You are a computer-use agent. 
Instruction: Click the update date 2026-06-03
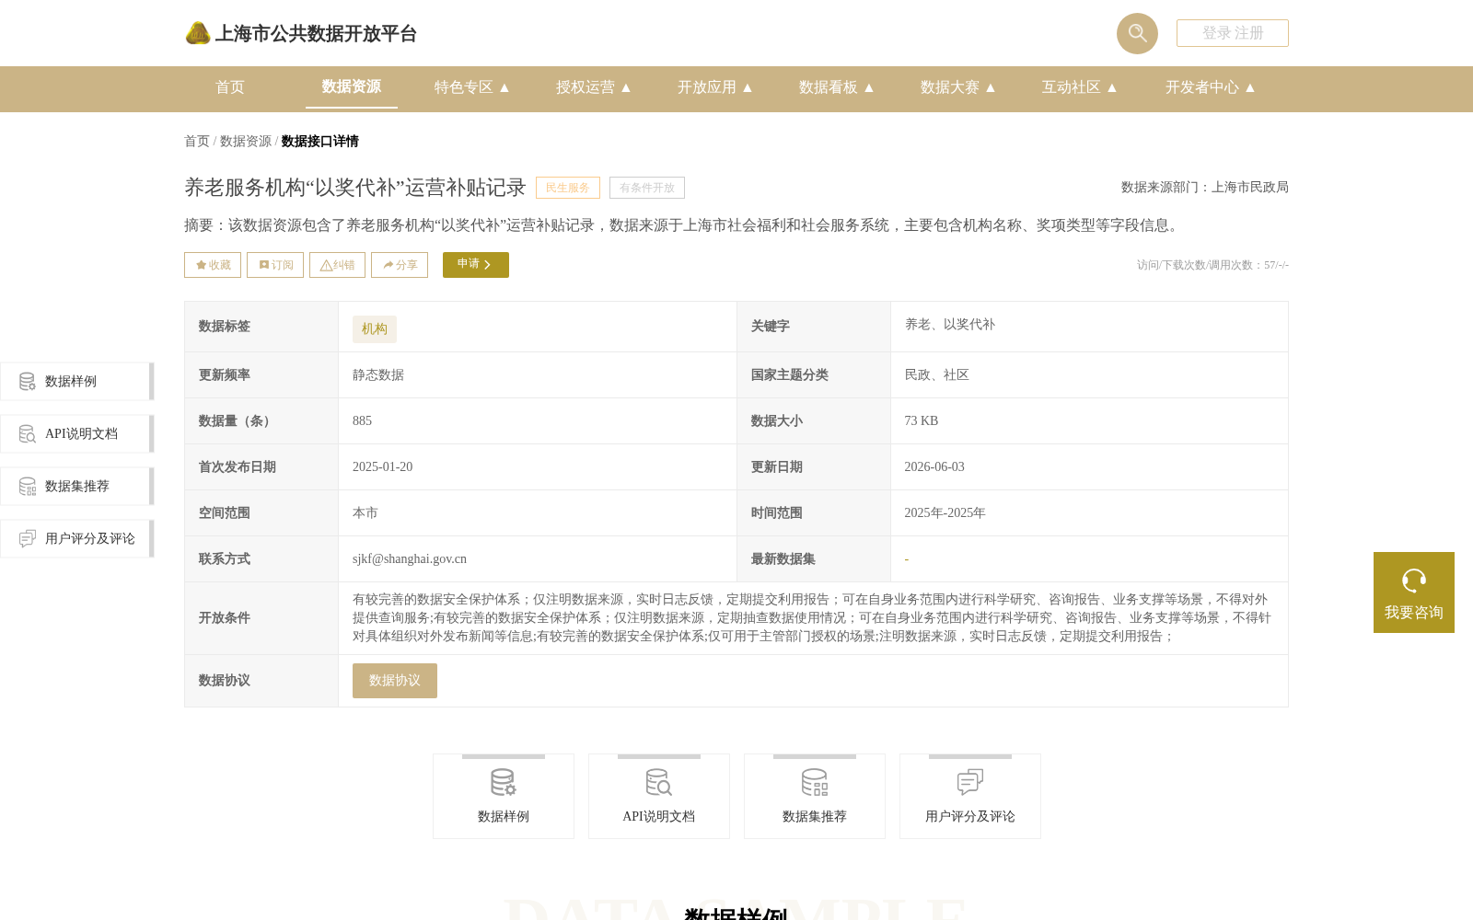point(934,467)
